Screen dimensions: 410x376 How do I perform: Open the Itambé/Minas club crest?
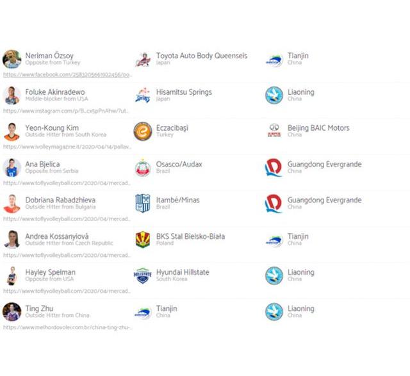click(x=143, y=204)
